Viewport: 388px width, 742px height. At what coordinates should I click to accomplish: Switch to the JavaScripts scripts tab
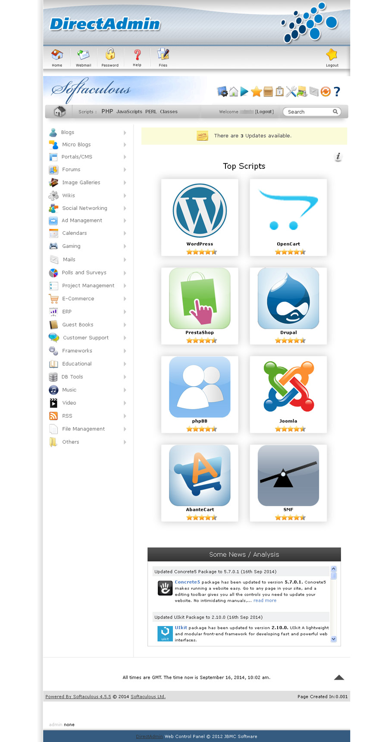129,112
